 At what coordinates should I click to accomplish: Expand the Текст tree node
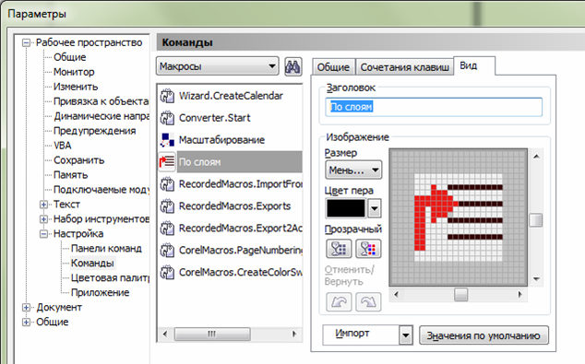point(43,205)
